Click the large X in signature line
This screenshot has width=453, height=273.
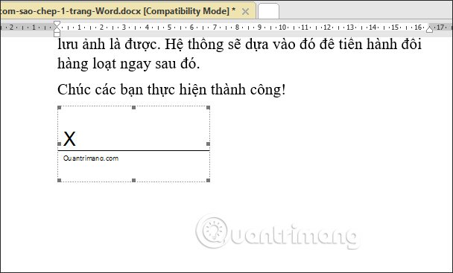tap(69, 139)
